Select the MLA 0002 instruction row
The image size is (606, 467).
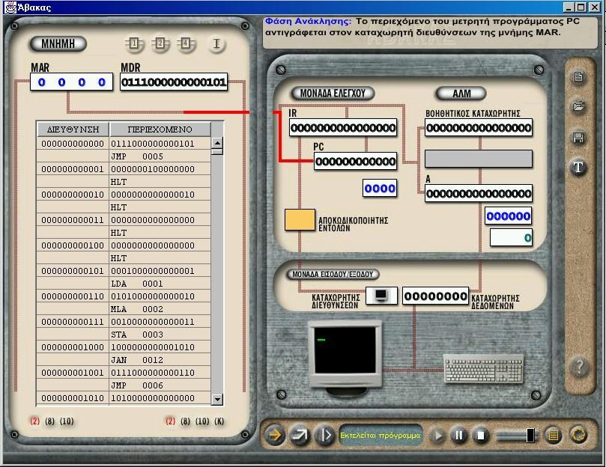(x=124, y=309)
